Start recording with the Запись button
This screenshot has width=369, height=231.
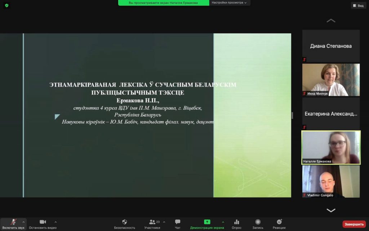click(258, 224)
